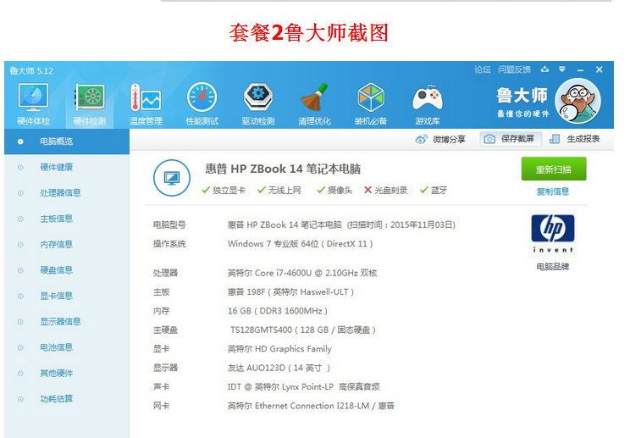The width and height of the screenshot is (630, 438).
Task: Click the HP invent brand logo
Action: click(x=553, y=234)
